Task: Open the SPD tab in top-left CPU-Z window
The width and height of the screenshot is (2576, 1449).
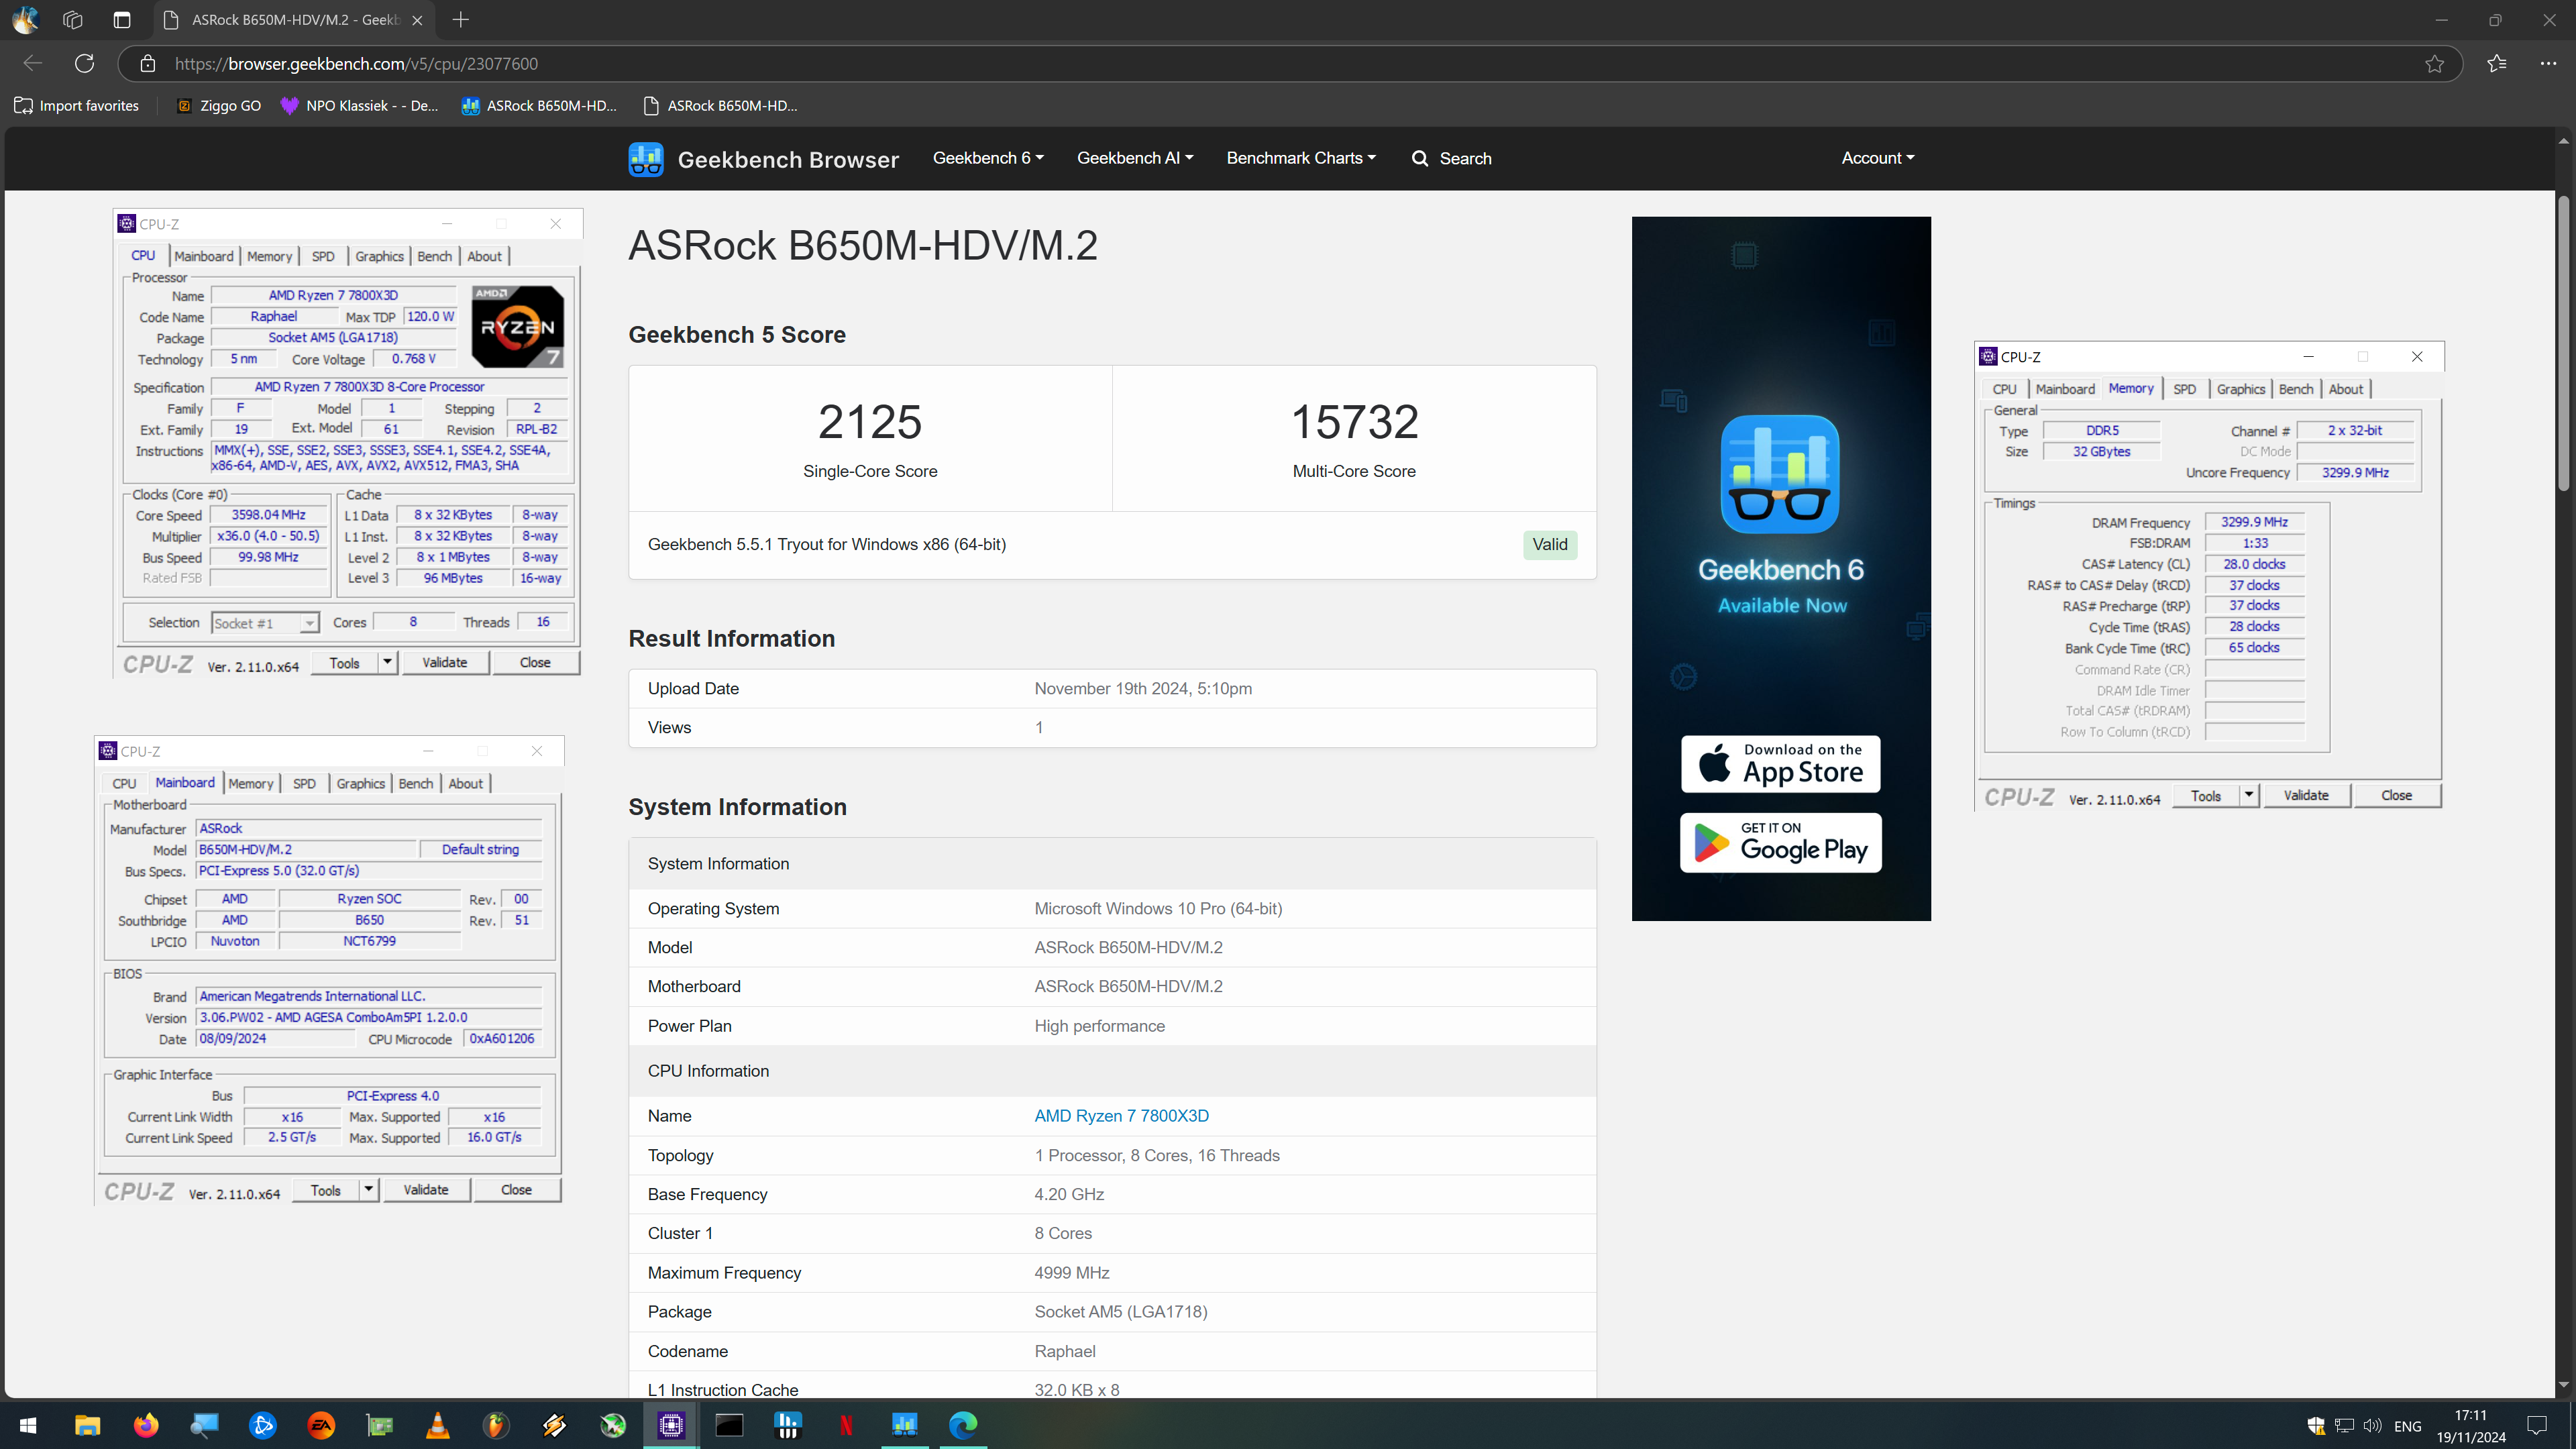Action: coord(323,256)
